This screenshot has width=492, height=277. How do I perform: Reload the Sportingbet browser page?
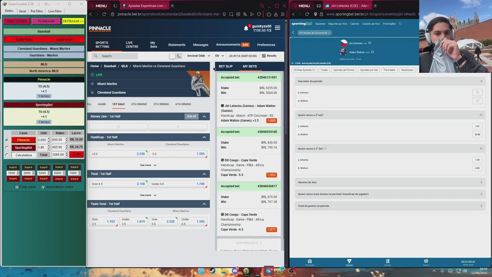[307, 14]
